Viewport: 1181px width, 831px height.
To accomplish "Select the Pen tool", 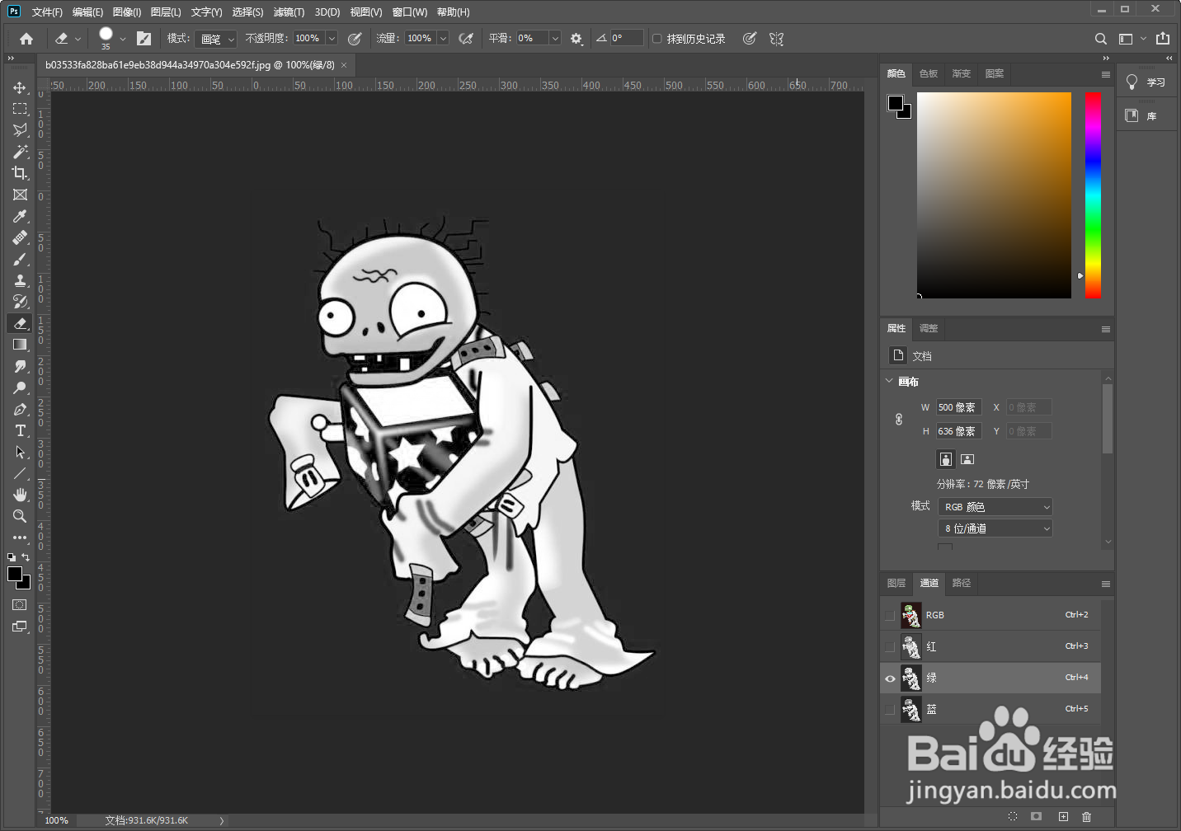I will tap(20, 409).
